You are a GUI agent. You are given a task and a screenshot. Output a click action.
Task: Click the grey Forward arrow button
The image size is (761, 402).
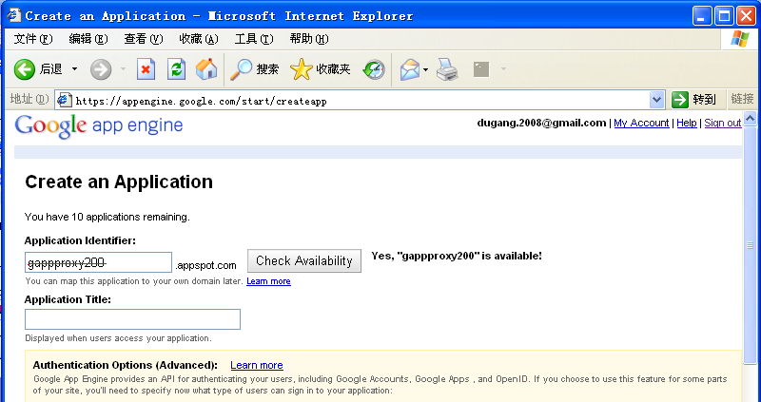tap(101, 69)
